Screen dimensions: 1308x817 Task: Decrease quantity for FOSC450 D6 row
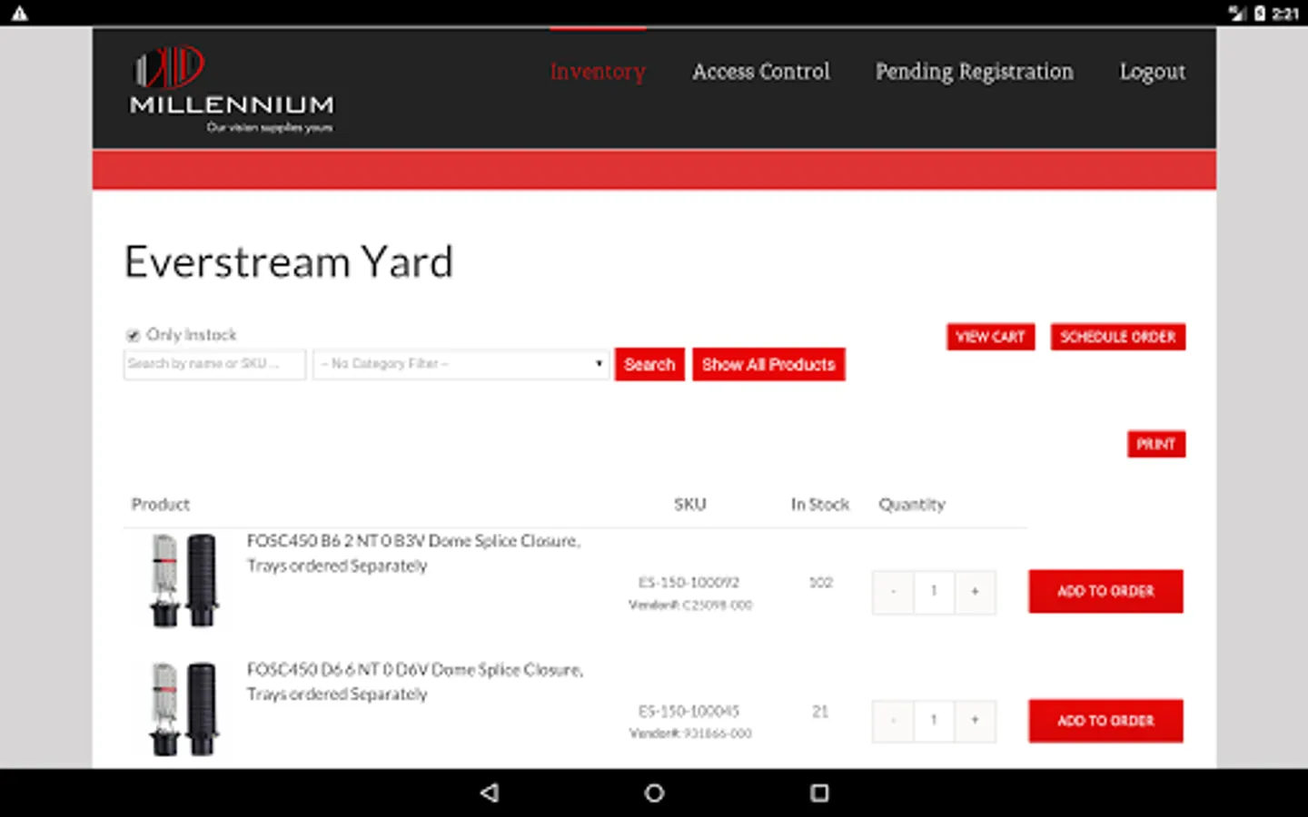click(x=893, y=721)
